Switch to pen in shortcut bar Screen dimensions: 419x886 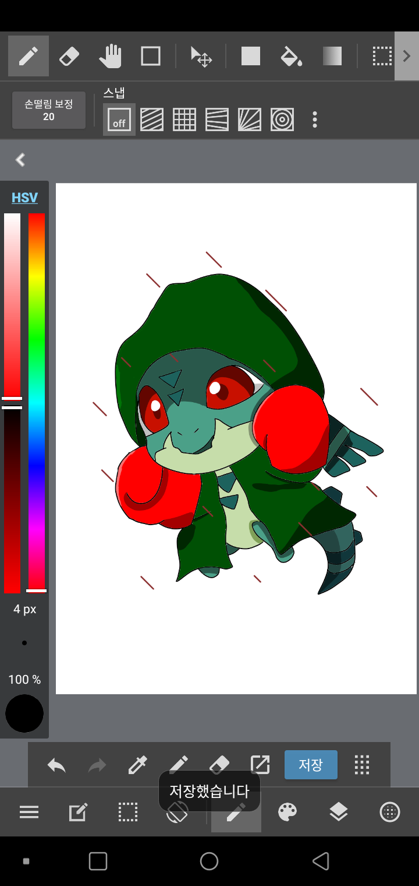pyautogui.click(x=179, y=765)
